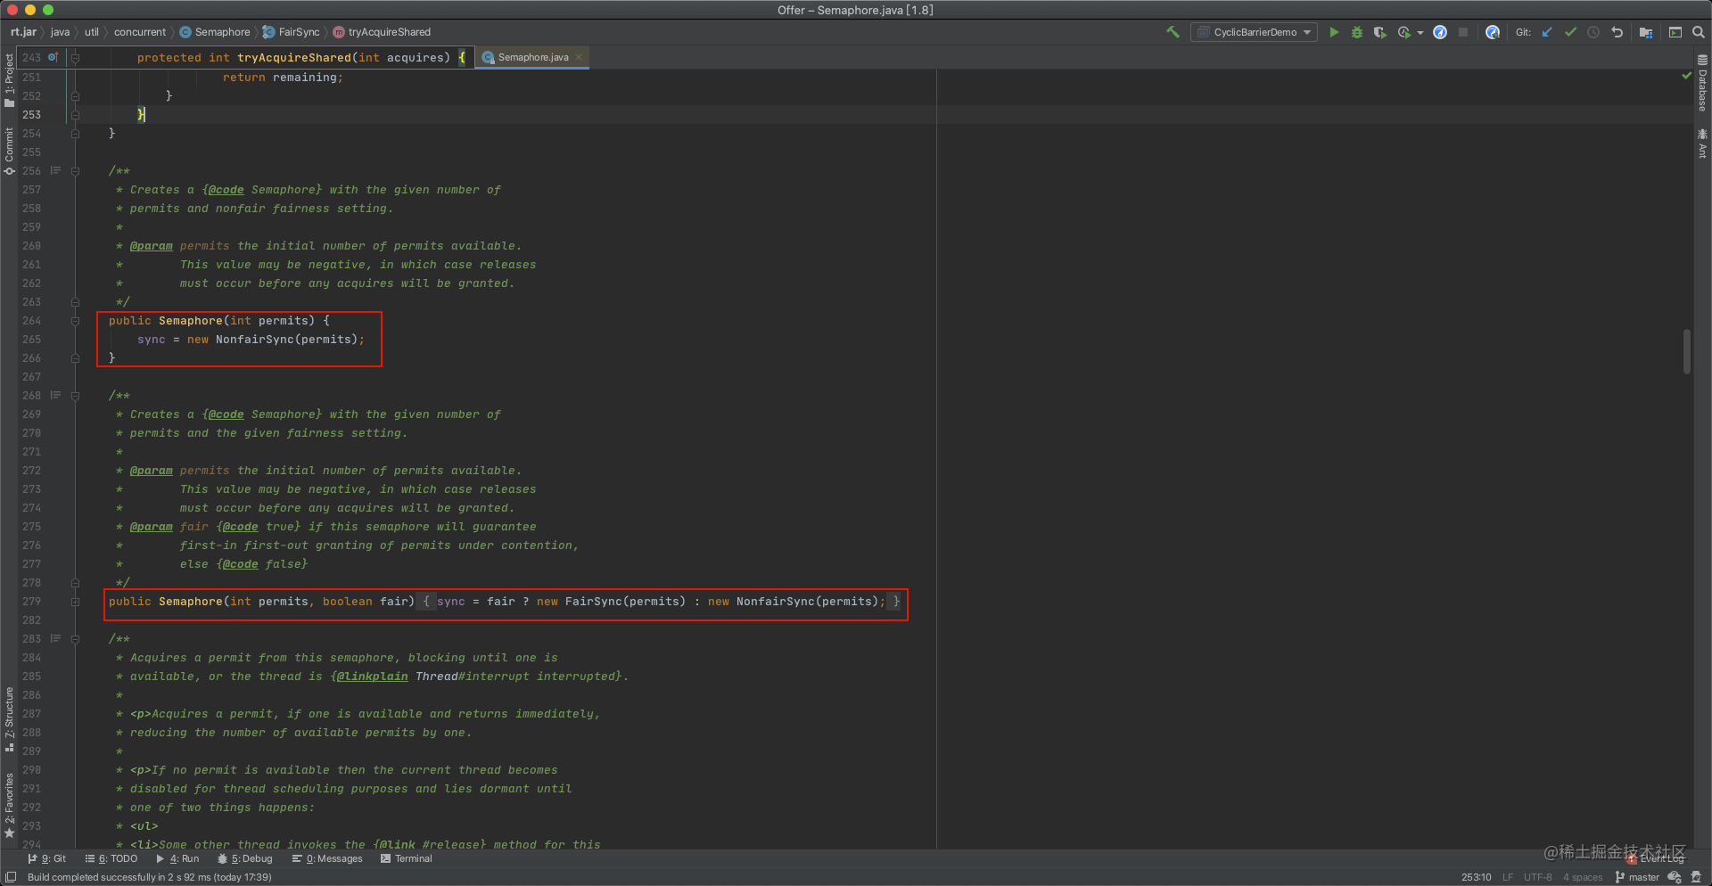Open the Project tool window
Viewport: 1712px width, 886px height.
tap(9, 80)
